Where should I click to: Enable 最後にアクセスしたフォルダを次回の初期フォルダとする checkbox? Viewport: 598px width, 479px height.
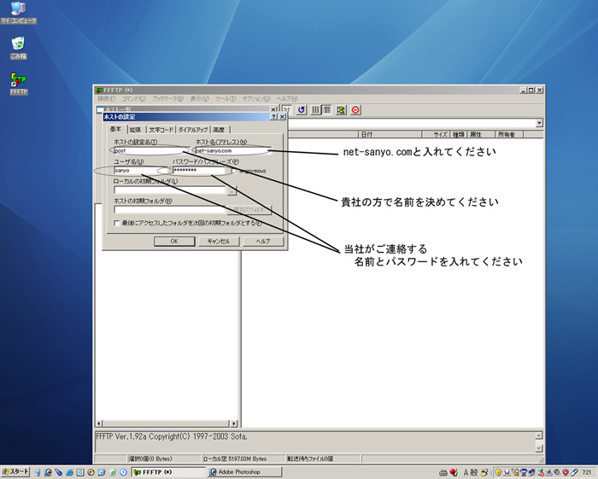117,224
